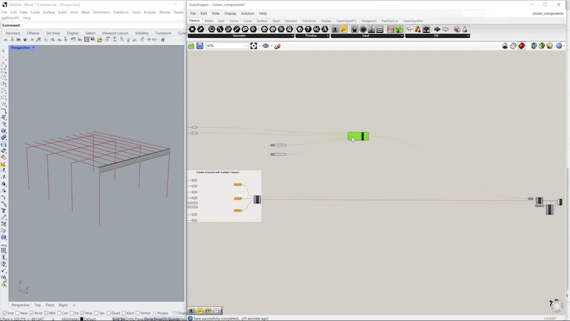This screenshot has height=321, width=570.
Task: Toggle Grid Snap in Rhino status bar
Action: (118, 319)
